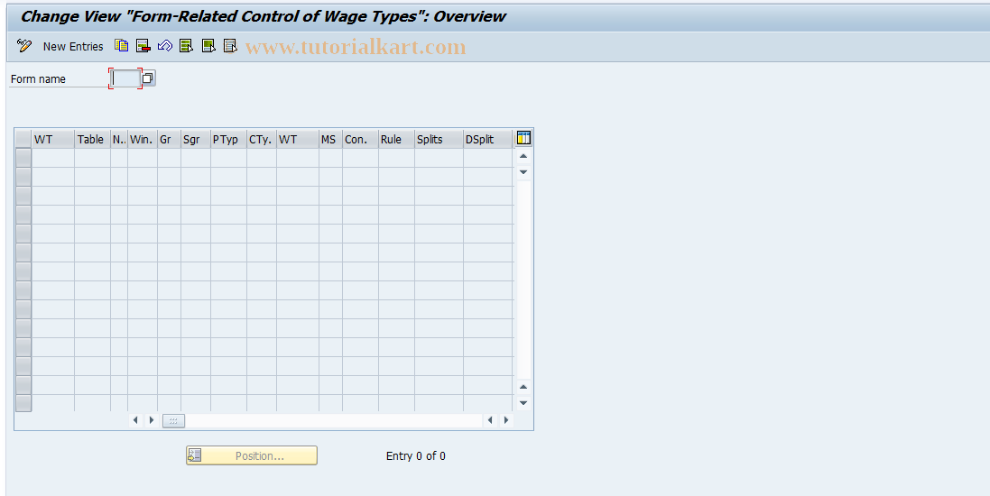Click the first WT column header
This screenshot has width=990, height=496.
pos(53,140)
